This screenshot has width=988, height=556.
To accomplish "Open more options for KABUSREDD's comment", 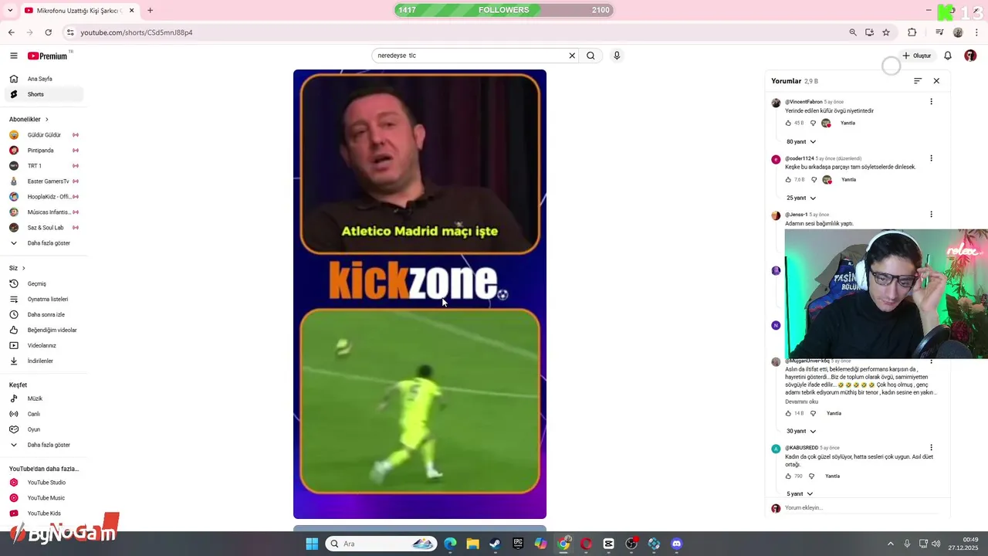I will (x=931, y=448).
